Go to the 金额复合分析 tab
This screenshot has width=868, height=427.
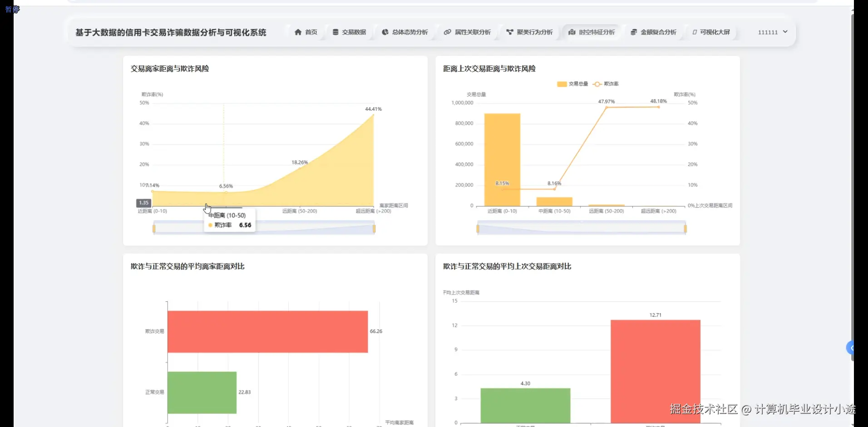[x=653, y=32]
